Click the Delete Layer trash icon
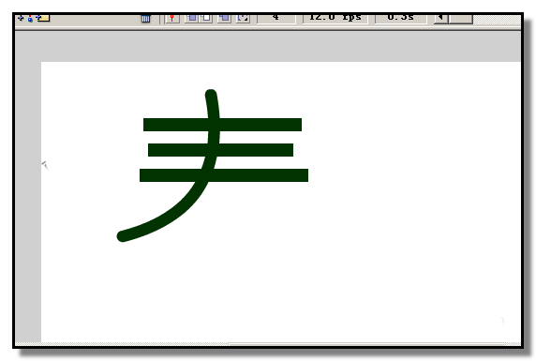 pos(145,19)
